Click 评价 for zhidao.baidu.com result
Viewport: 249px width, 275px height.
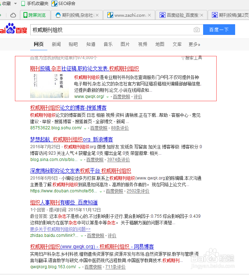tap(112, 235)
